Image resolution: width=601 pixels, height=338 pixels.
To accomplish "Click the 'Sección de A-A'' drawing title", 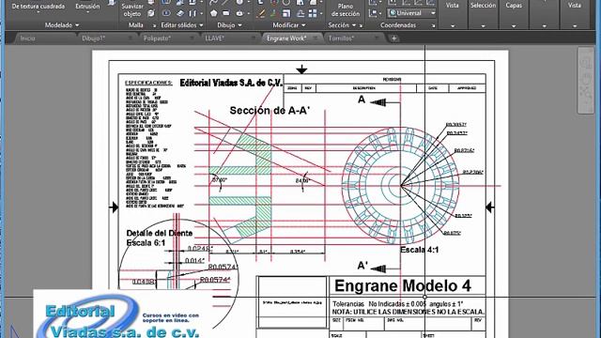I will pos(270,111).
